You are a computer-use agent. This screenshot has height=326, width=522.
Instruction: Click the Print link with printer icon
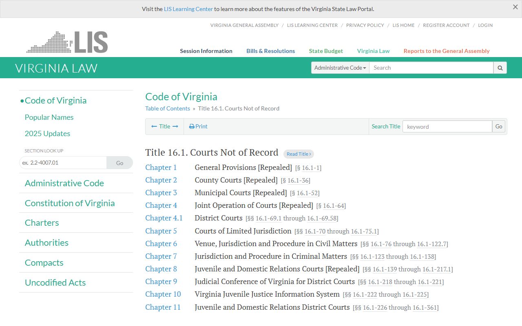pos(199,126)
